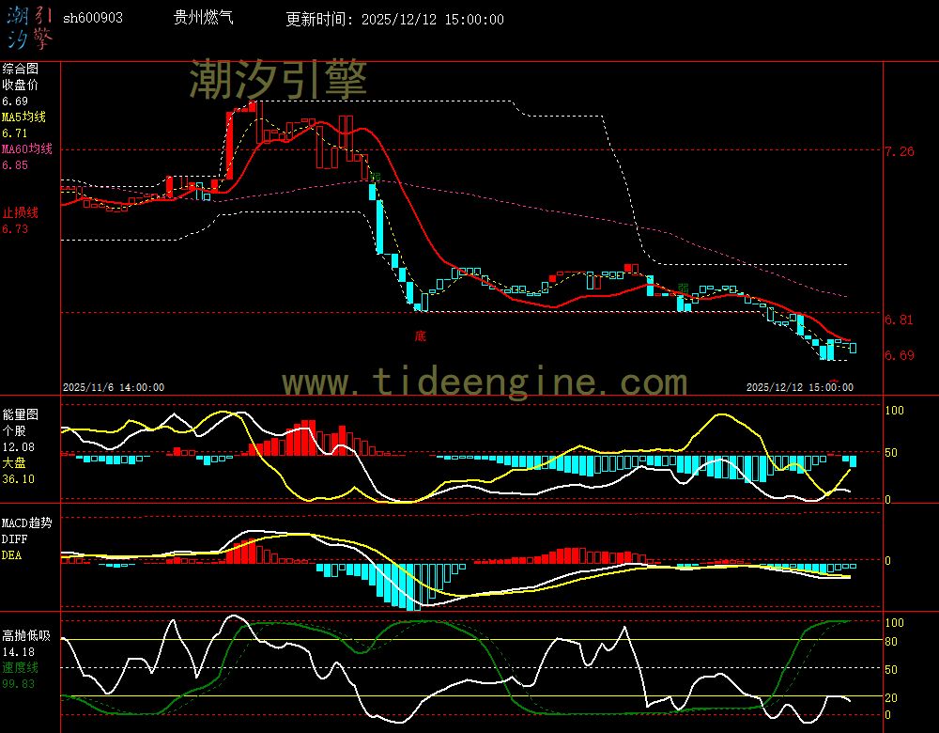This screenshot has height=733, width=939.
Task: Click the 7.26 price level label
Action: point(899,151)
